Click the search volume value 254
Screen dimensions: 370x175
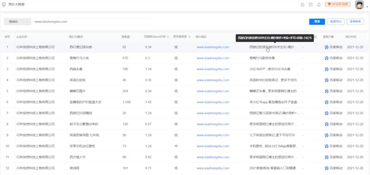click(x=125, y=91)
